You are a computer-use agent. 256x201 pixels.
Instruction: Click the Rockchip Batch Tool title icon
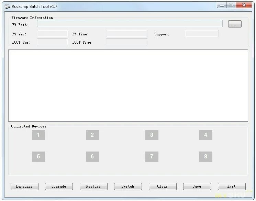click(7, 7)
